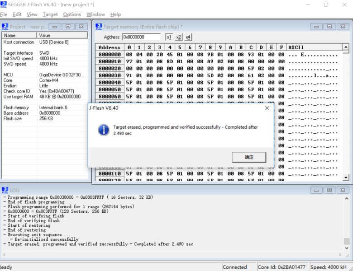Maximize the LOG panel
Screen dimensions: 353x271
click(x=329, y=190)
